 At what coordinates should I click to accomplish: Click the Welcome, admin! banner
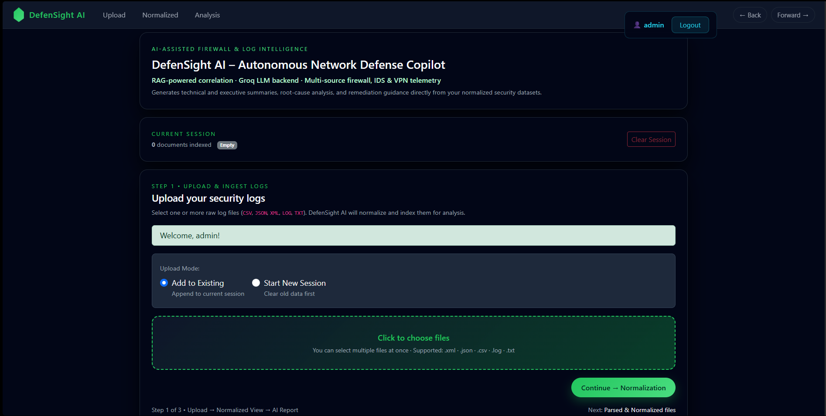point(413,235)
